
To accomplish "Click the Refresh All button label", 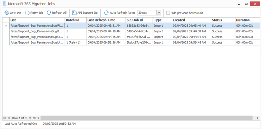I will [x=59, y=13].
